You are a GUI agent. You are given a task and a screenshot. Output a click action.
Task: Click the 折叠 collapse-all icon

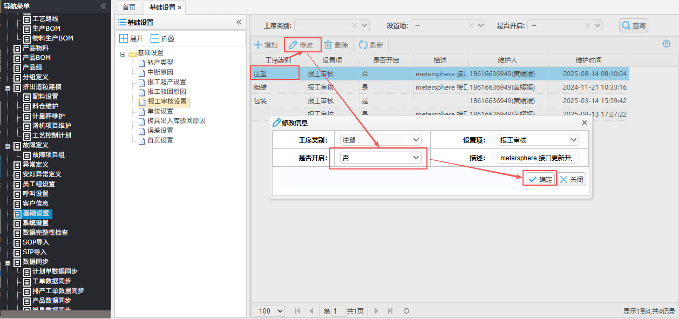pyautogui.click(x=155, y=38)
